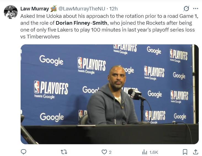Play the Ime Udoka press conference video
Viewport: 202px width, 156px height.
[x=109, y=94]
